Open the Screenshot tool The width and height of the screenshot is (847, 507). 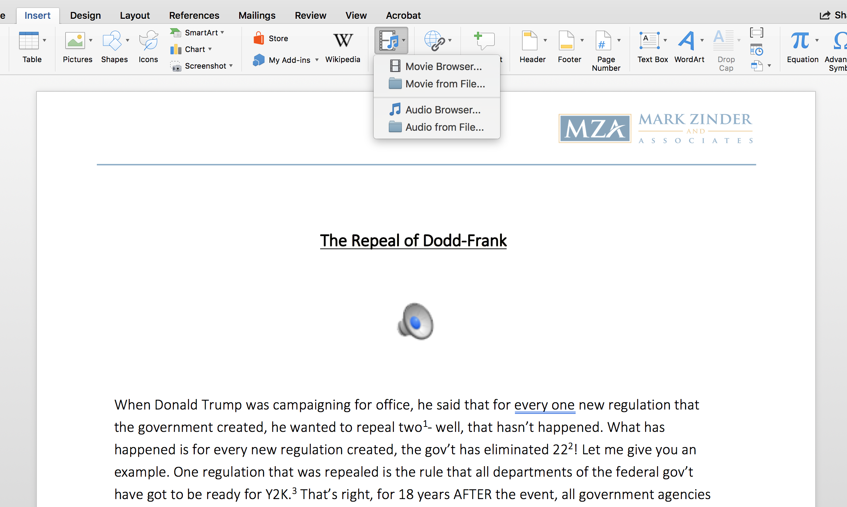[x=202, y=66]
